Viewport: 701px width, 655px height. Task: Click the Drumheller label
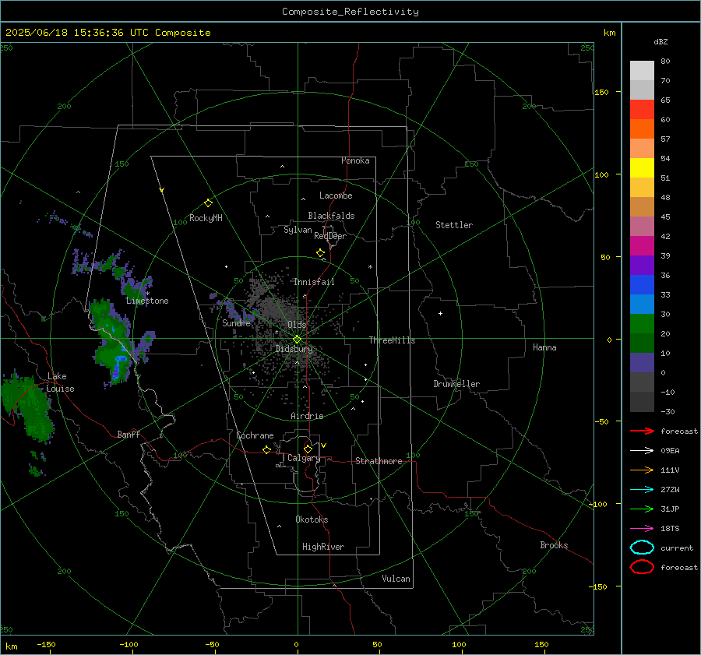pos(456,384)
